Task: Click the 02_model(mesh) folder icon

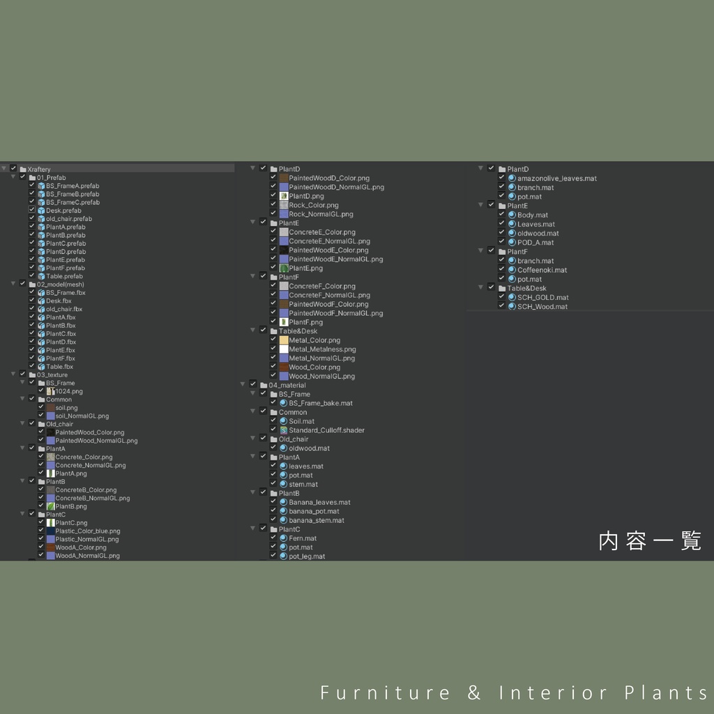Action: tap(32, 284)
